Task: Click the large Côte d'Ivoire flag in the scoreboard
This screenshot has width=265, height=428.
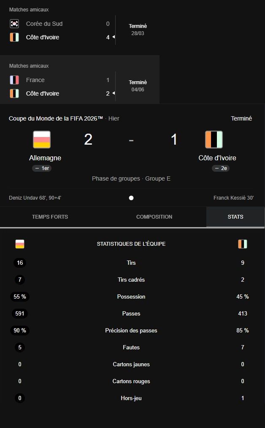Action: tap(214, 140)
